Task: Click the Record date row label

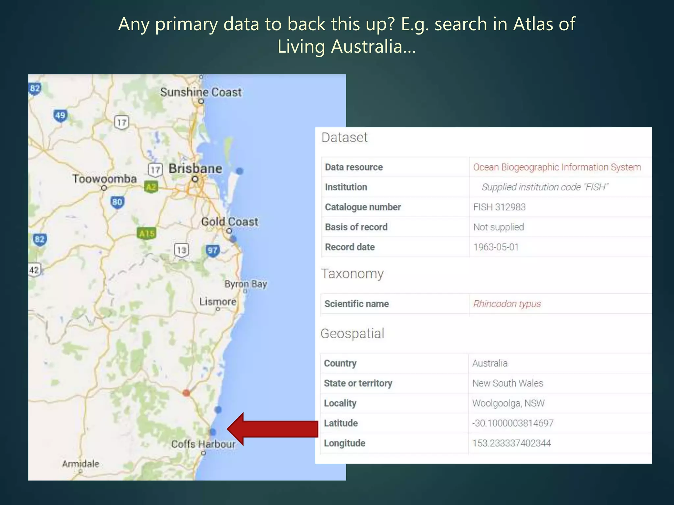Action: [350, 247]
